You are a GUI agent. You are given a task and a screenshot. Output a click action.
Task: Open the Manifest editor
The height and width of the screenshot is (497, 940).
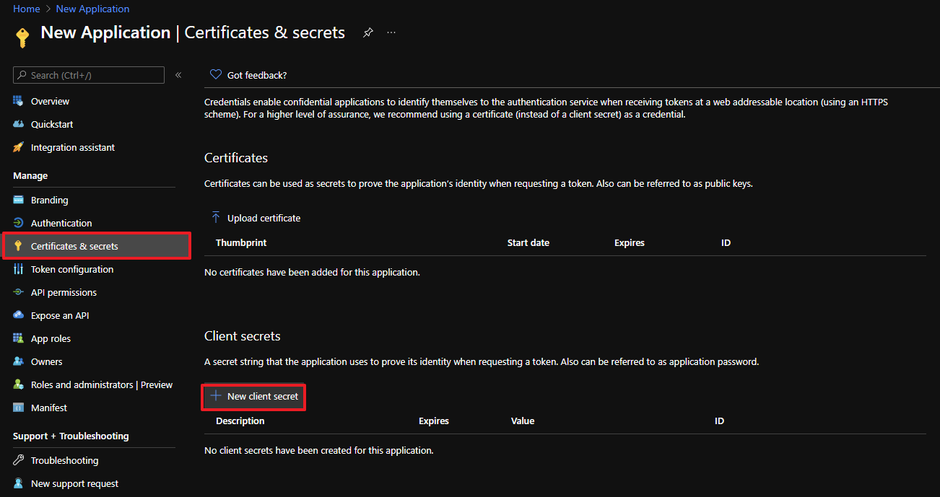[49, 408]
